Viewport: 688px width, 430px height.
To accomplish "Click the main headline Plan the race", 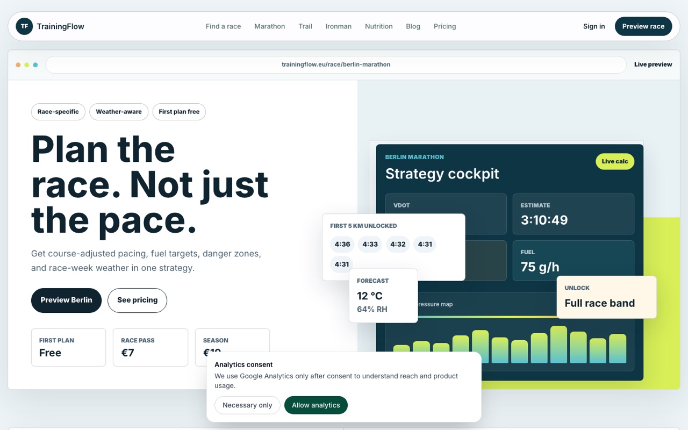I will point(149,184).
